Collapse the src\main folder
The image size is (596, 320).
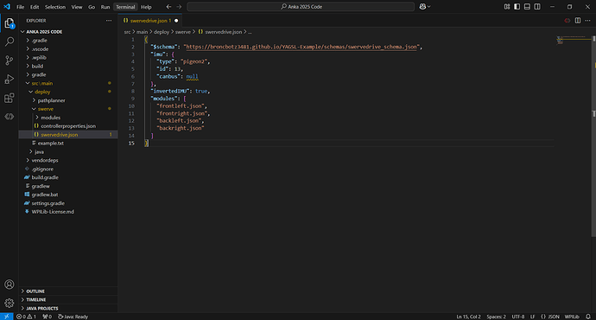42,83
